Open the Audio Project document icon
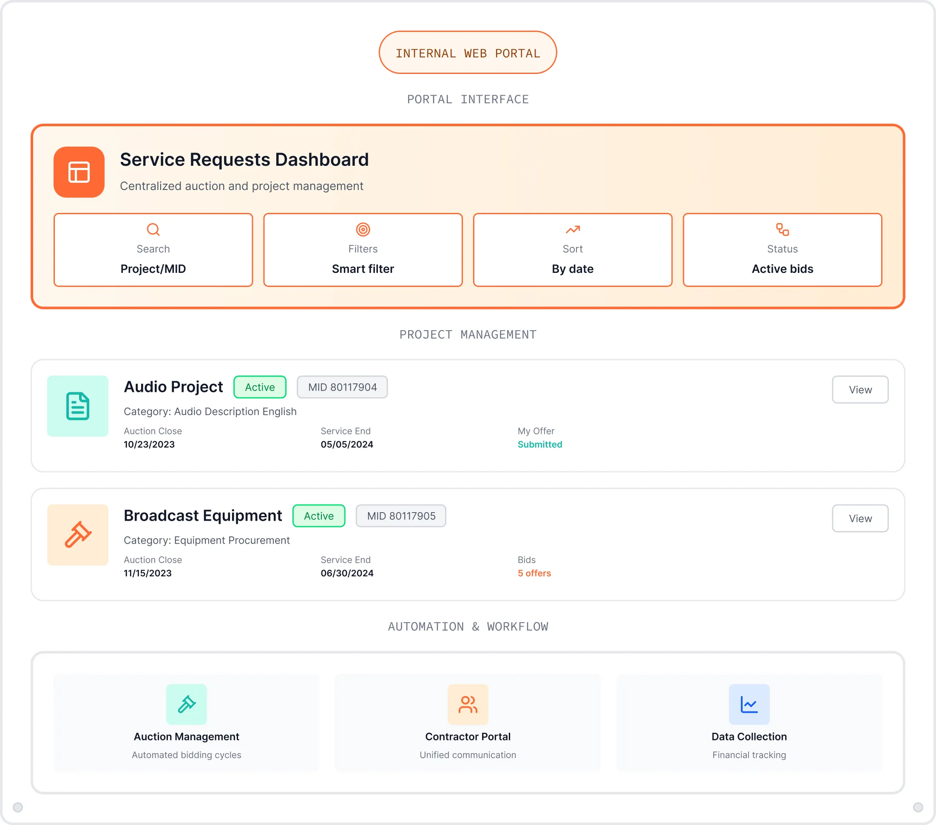Image resolution: width=936 pixels, height=825 pixels. pyautogui.click(x=78, y=406)
